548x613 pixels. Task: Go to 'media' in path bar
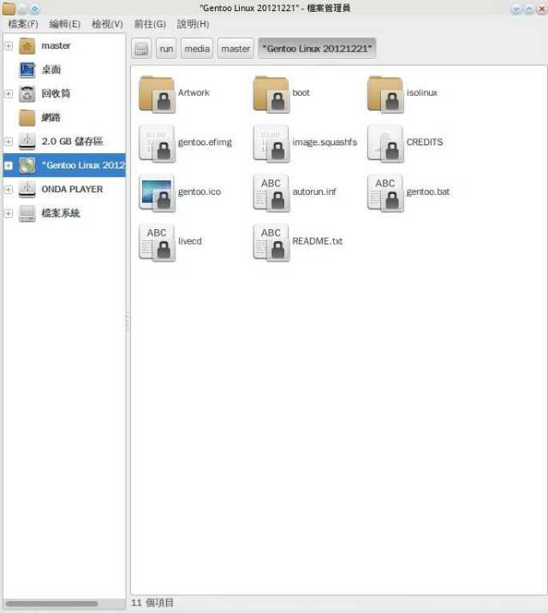pyautogui.click(x=197, y=49)
